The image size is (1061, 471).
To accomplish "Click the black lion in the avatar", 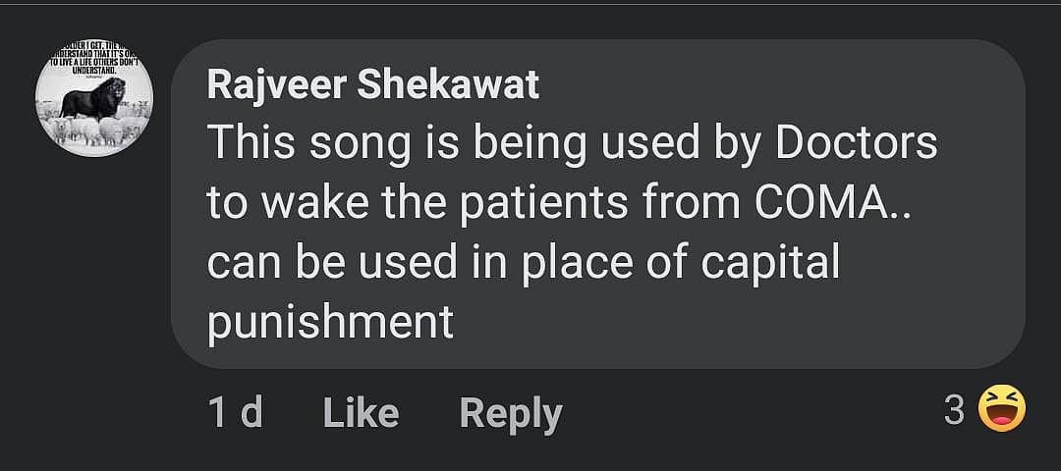I will tap(98, 98).
